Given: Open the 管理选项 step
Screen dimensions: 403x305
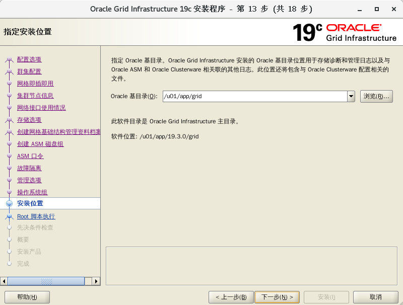Looking at the screenshot, I should pyautogui.click(x=29, y=180).
